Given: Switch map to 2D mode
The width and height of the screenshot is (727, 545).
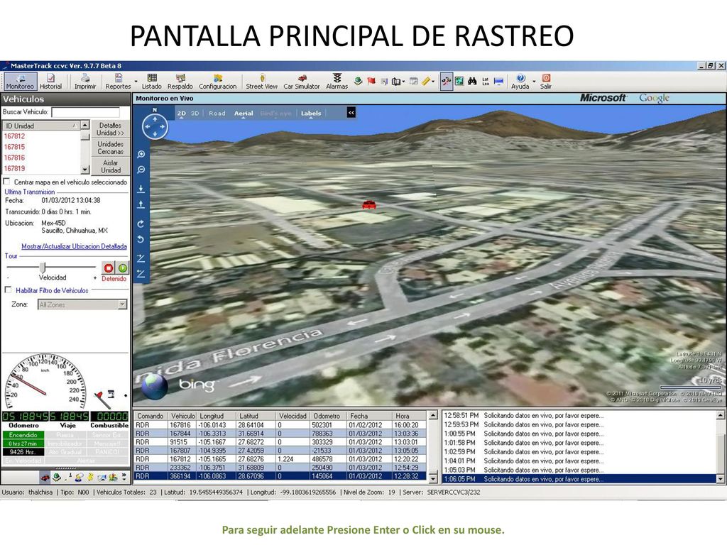Looking at the screenshot, I should [181, 113].
